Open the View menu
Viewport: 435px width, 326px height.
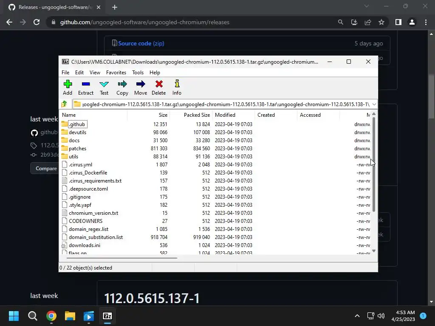pyautogui.click(x=95, y=73)
